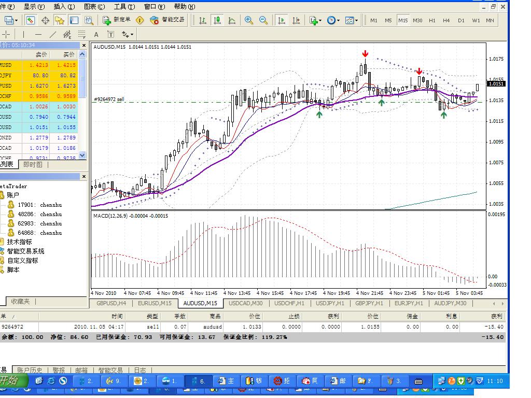The image size is (531, 398).
Task: Open the 工具(T) menu
Action: click(x=124, y=6)
